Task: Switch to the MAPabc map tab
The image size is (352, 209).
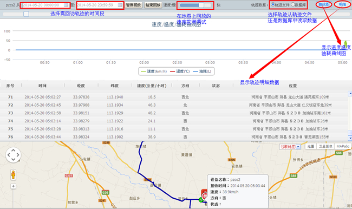Action: pos(343,146)
